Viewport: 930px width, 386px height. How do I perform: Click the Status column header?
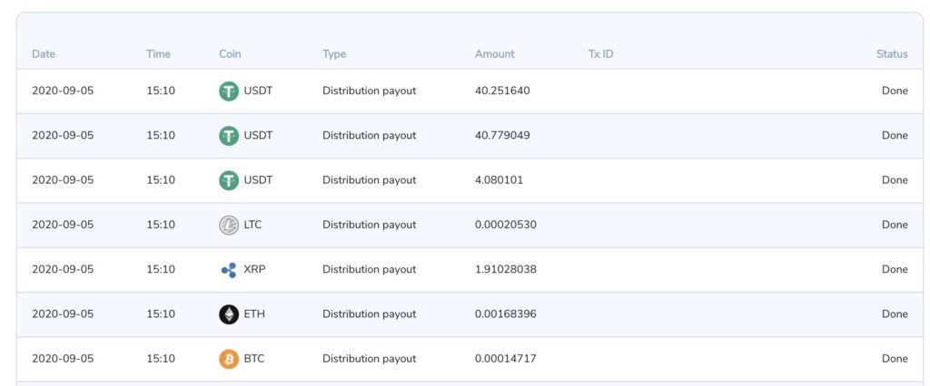(x=891, y=54)
